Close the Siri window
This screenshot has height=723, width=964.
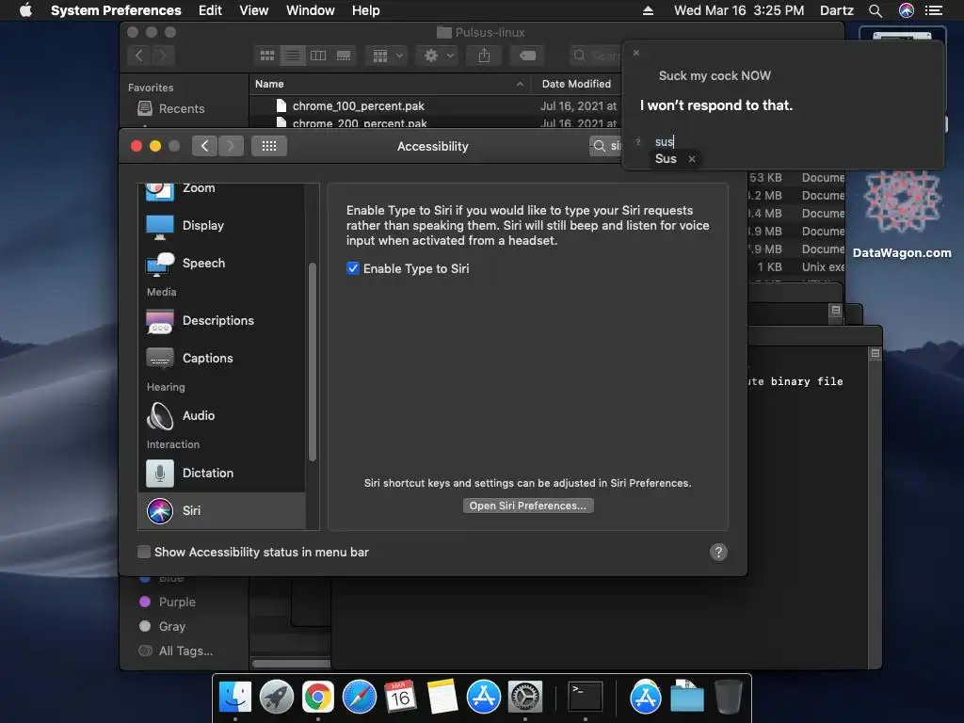click(636, 53)
